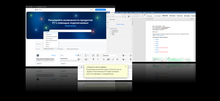Apply the filter funnel in spreadsheet toolbar
Image resolution: width=220 pixels, height=101 pixels.
coord(93,59)
